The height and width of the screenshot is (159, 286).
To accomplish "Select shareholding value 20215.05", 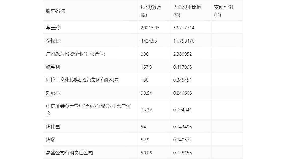I will (x=150, y=28).
